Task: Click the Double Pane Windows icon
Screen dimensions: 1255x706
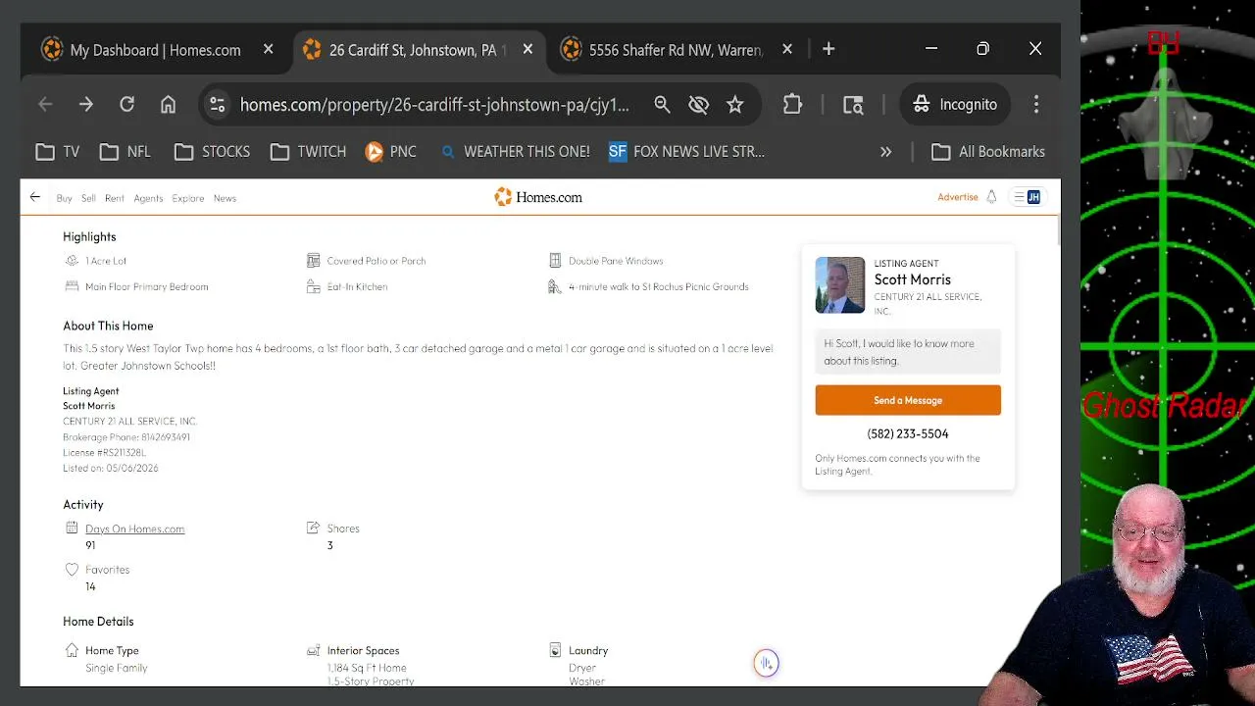Action: 555,261
